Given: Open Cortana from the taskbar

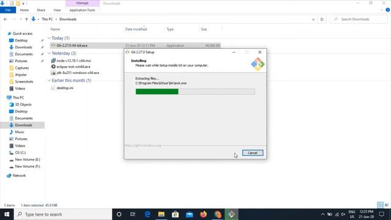Looking at the screenshot, I should click(x=119, y=215).
